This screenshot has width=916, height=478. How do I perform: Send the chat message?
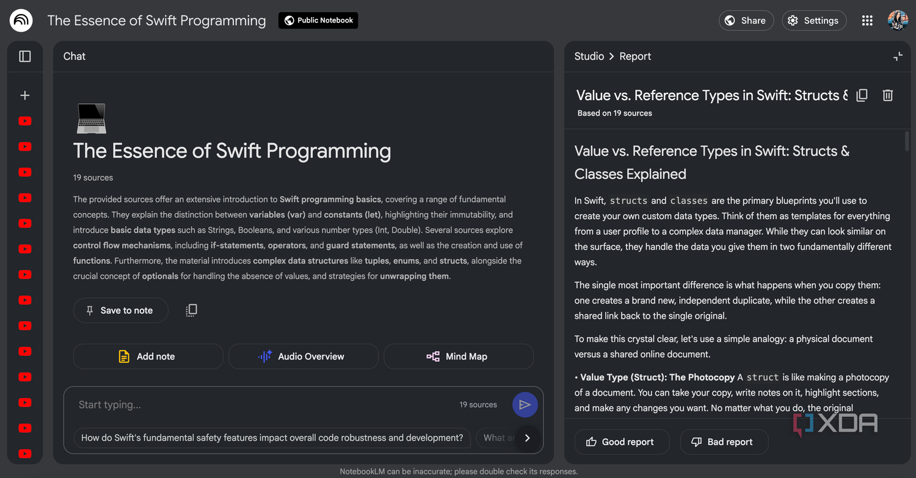525,405
